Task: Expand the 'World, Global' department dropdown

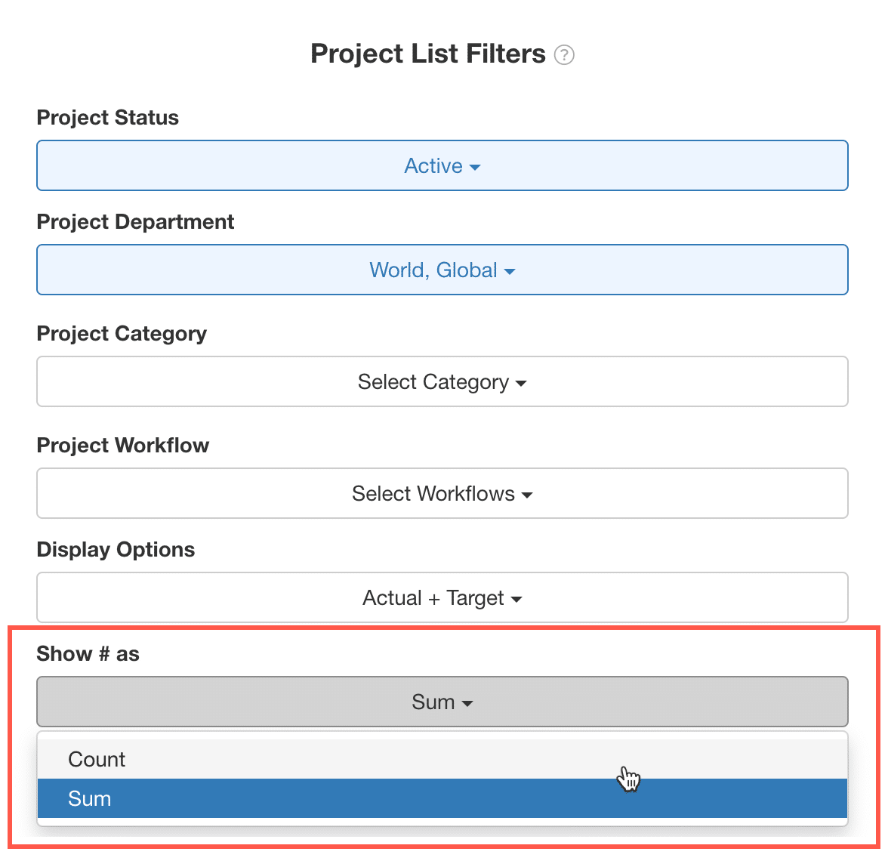Action: 442,270
